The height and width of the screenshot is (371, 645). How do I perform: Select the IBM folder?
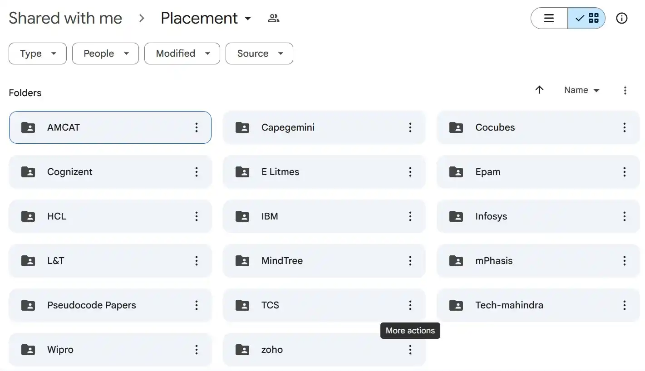324,216
